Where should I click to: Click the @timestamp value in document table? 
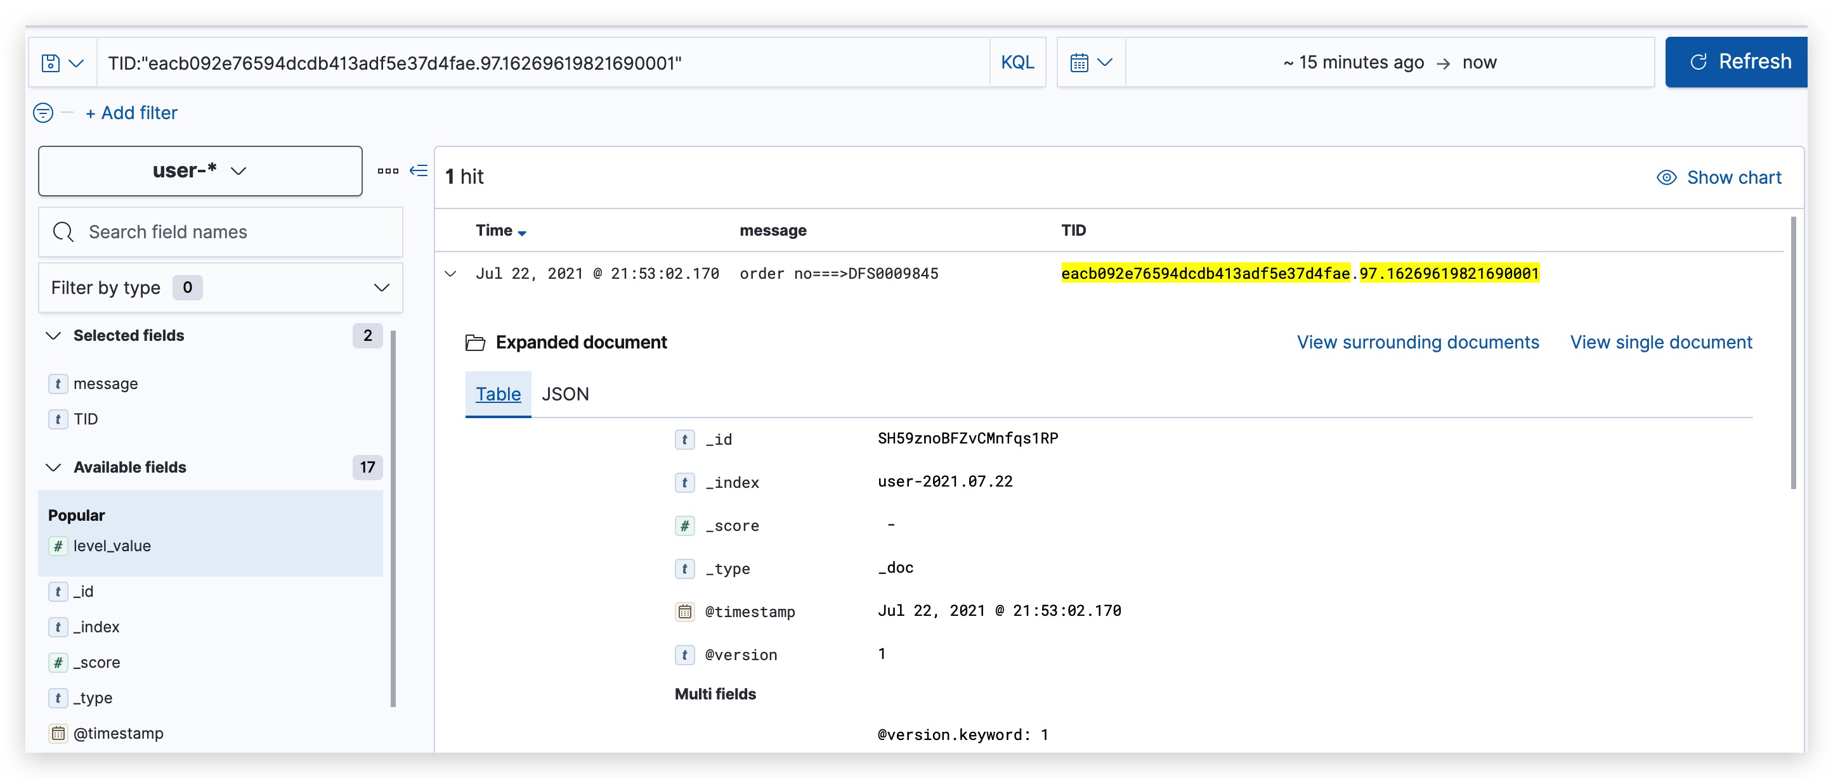pos(999,611)
